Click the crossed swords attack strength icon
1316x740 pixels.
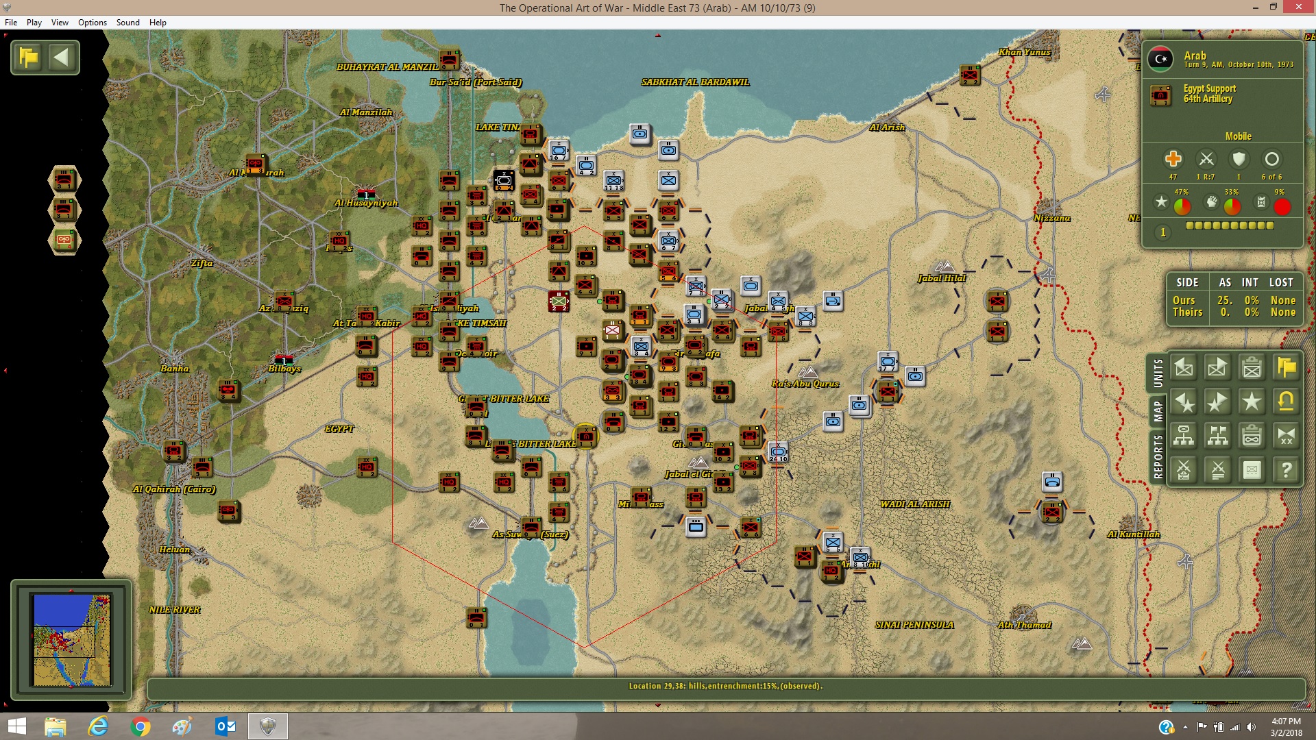tap(1206, 159)
